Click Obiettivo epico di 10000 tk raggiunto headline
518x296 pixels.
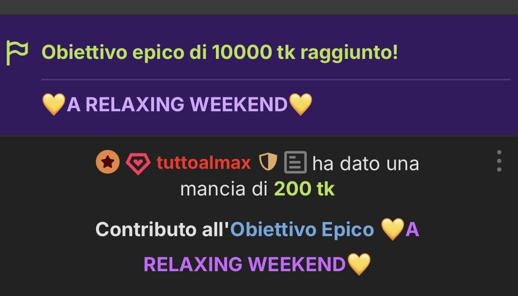pos(220,52)
